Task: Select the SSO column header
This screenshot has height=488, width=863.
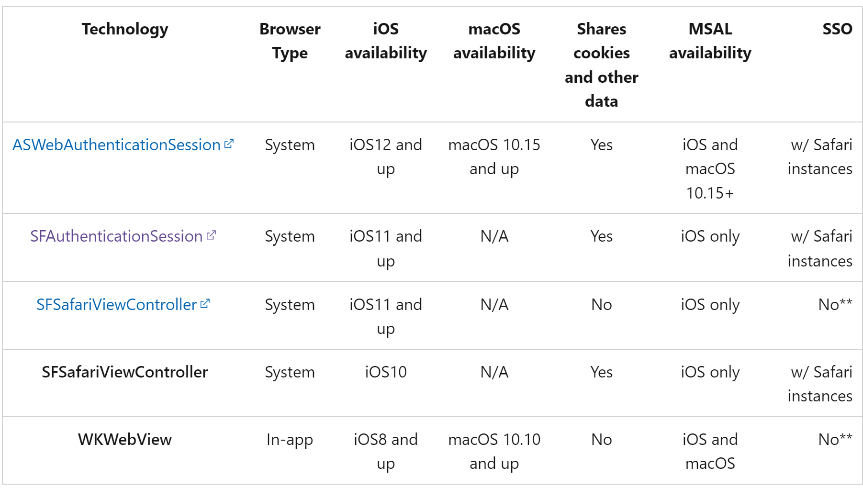Action: 837,29
